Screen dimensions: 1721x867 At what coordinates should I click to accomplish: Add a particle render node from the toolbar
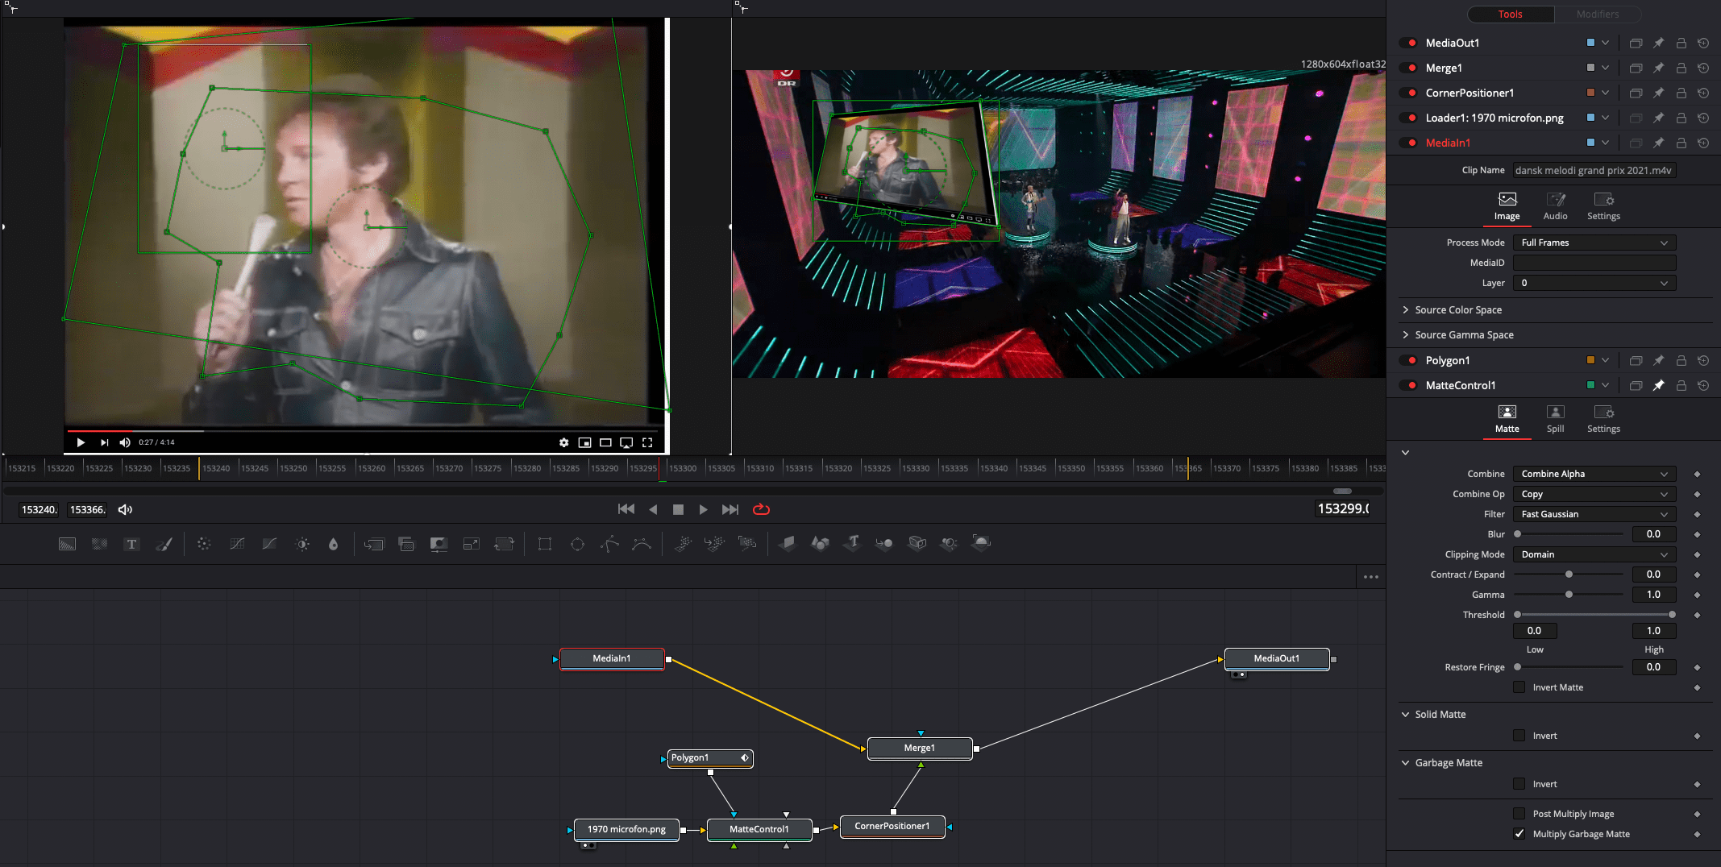tap(747, 544)
